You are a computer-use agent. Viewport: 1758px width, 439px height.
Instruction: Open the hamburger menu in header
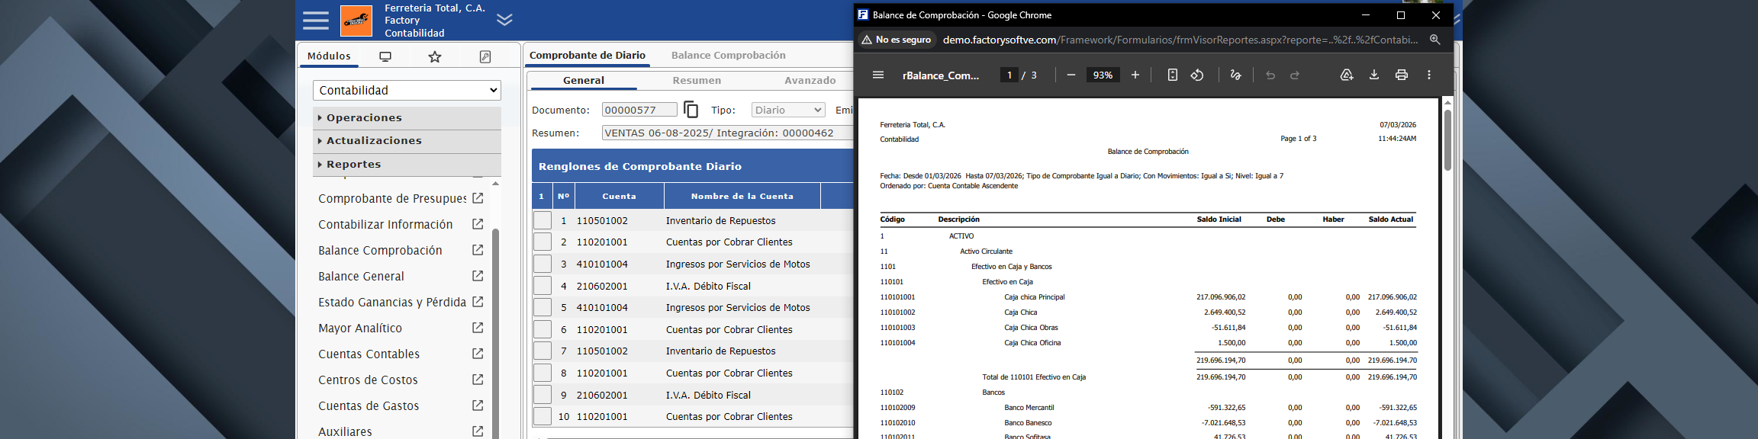(315, 21)
